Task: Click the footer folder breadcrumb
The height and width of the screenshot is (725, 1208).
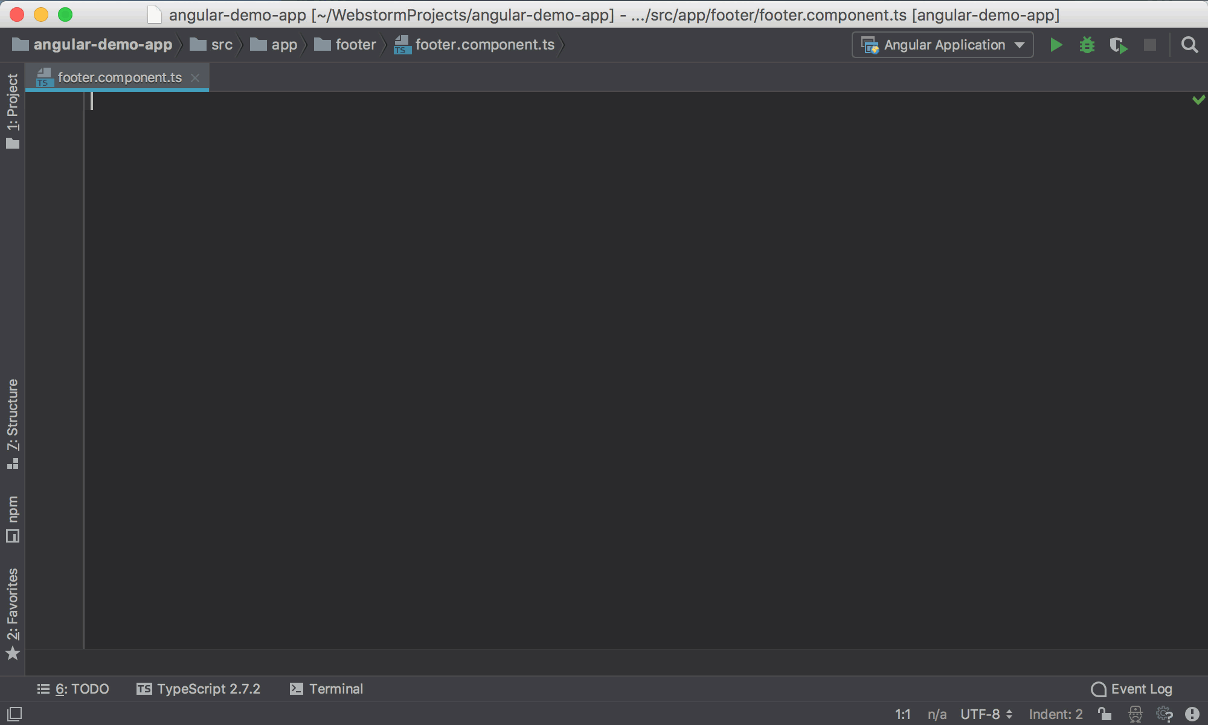Action: pos(355,45)
